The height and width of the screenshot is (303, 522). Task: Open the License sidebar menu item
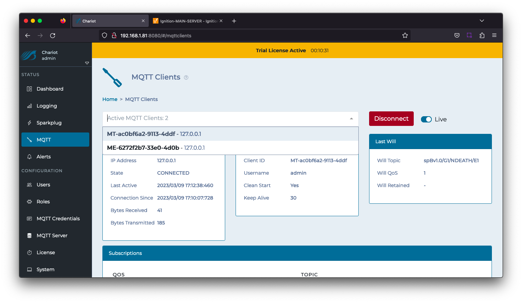[55, 252]
